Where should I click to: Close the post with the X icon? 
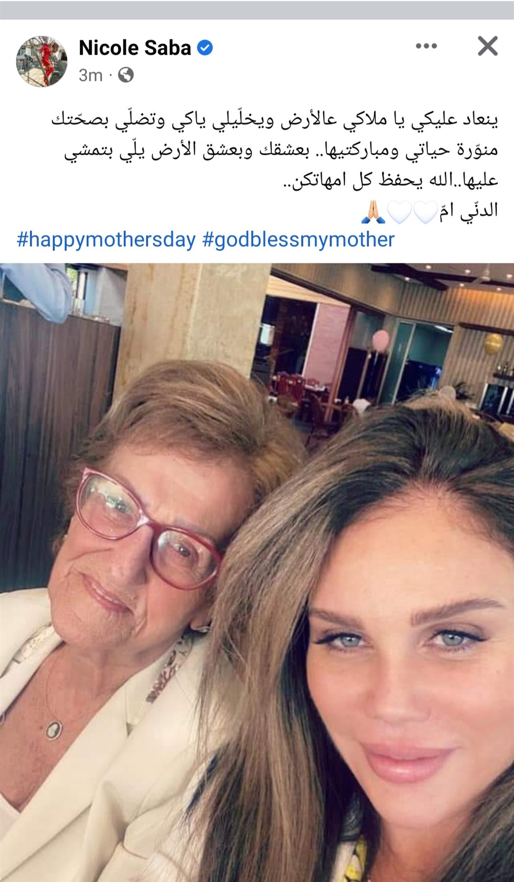(x=488, y=46)
